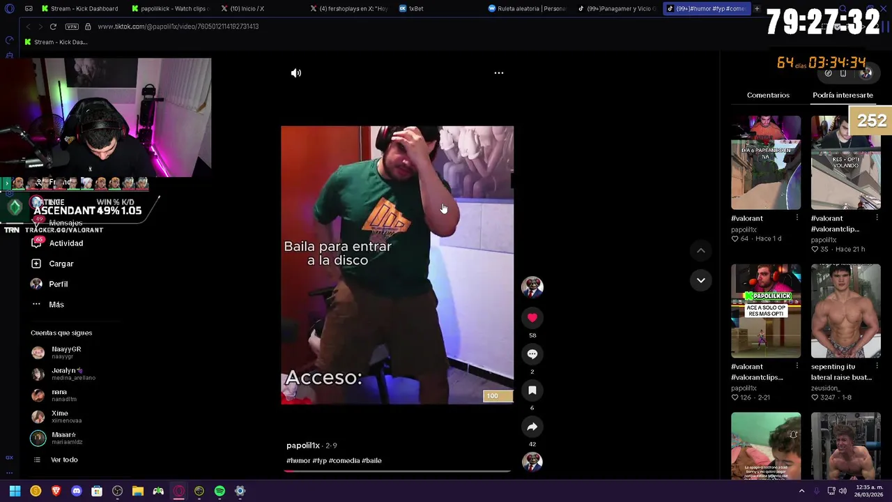Open the Windows Start menu
Viewport: 892px width, 502px height.
(x=15, y=491)
